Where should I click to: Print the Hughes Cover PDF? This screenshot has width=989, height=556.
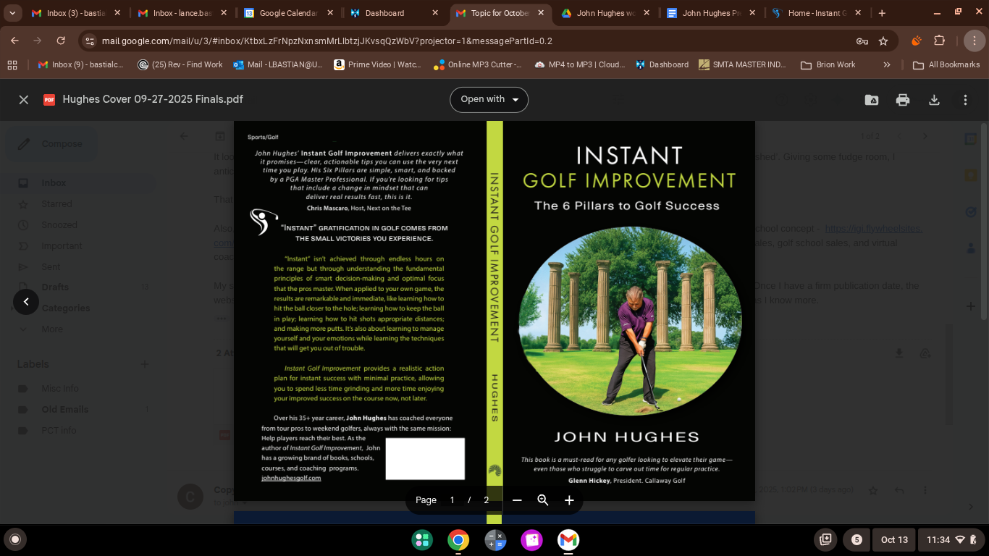click(x=903, y=100)
